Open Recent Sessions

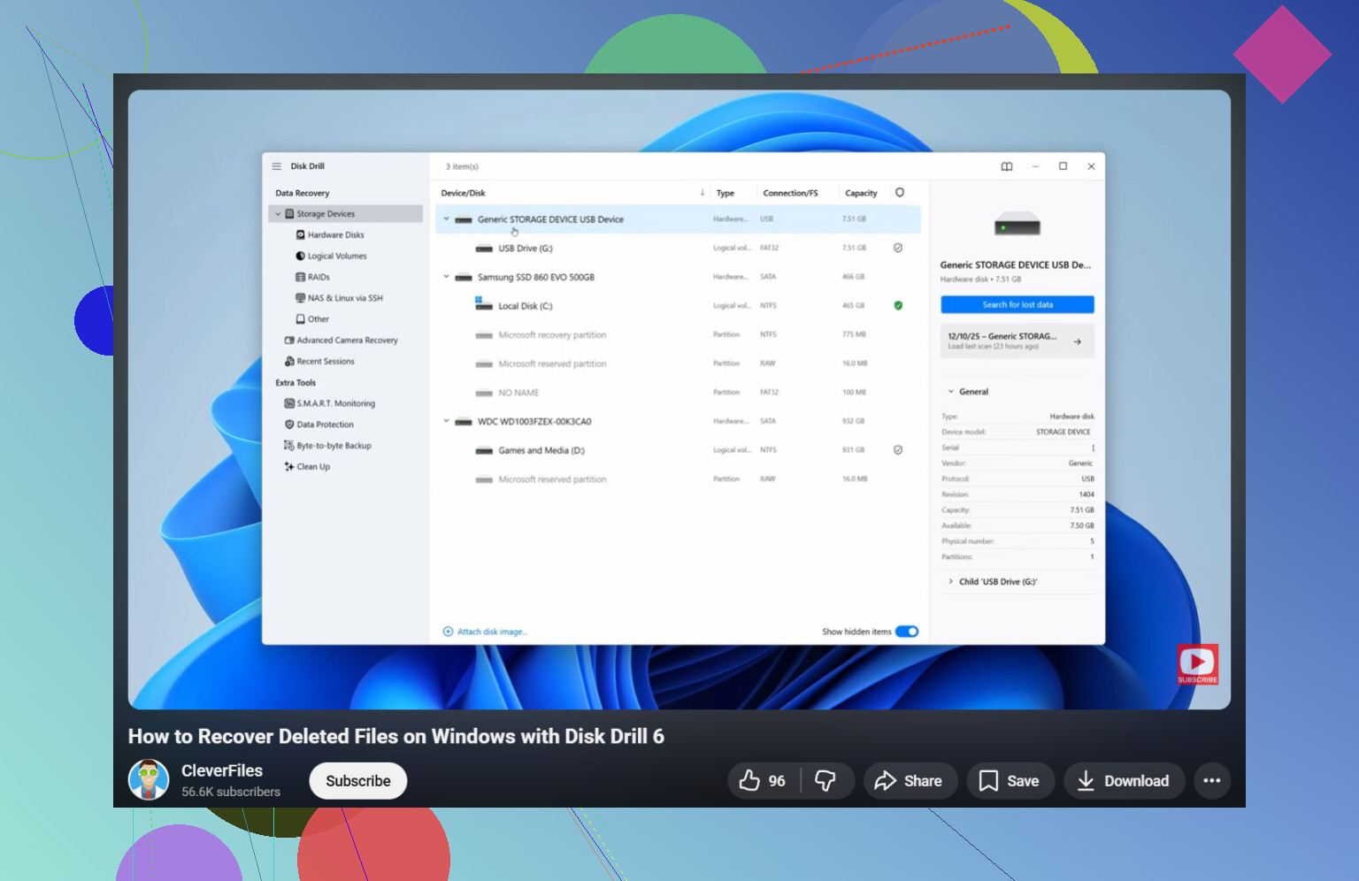click(326, 362)
